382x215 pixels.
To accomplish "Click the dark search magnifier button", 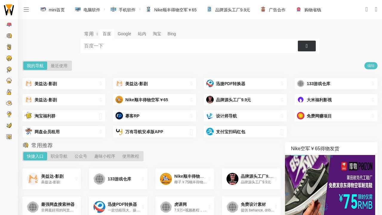I will [306, 46].
